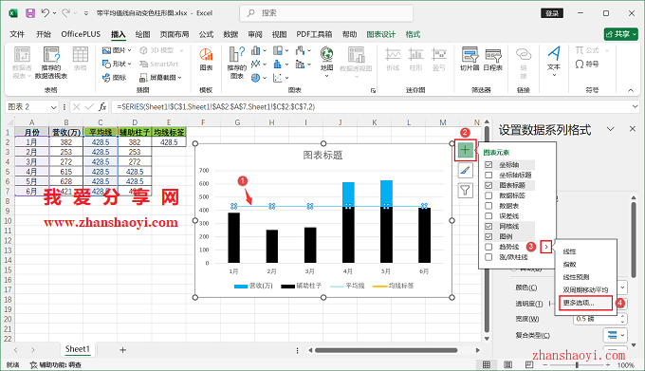Viewport: 645px width, 371px height.
Task: Open the 文件 menu tab
Action: tap(17, 34)
